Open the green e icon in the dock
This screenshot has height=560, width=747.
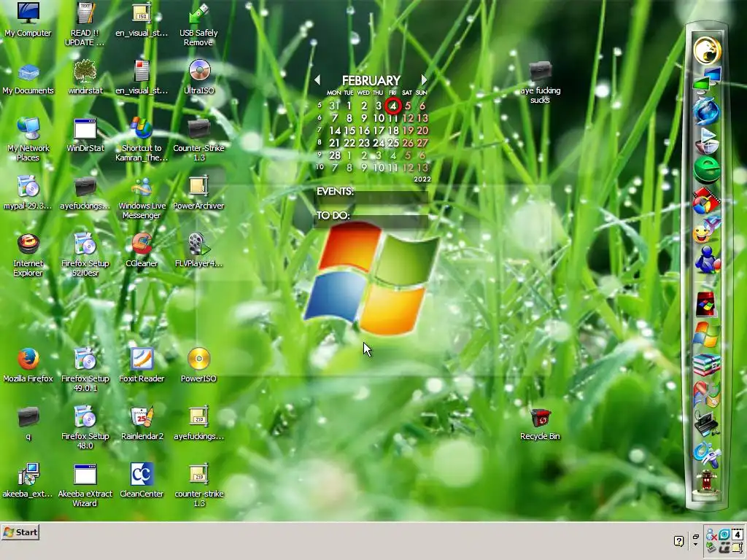[706, 170]
